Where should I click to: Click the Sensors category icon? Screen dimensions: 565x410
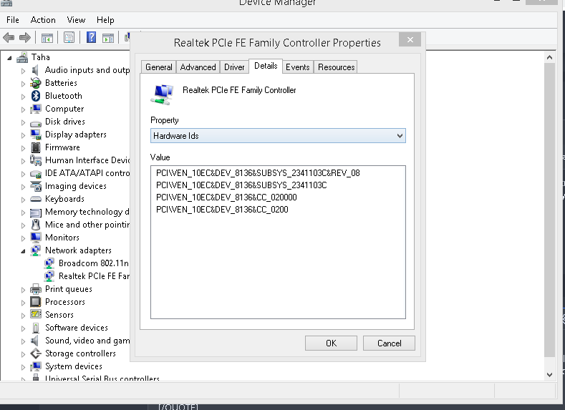36,315
